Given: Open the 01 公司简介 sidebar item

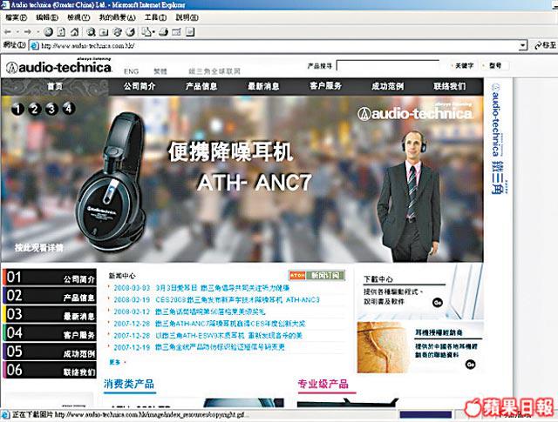Looking at the screenshot, I should 50,278.
